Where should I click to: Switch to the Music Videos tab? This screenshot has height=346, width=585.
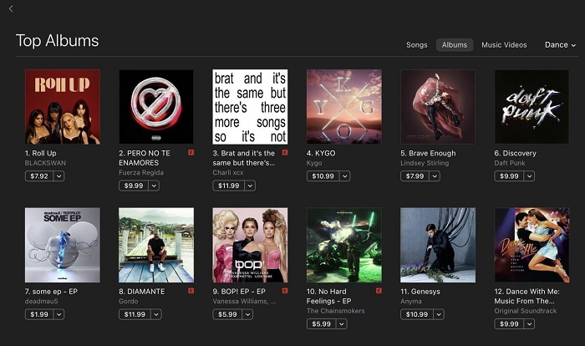tap(504, 45)
